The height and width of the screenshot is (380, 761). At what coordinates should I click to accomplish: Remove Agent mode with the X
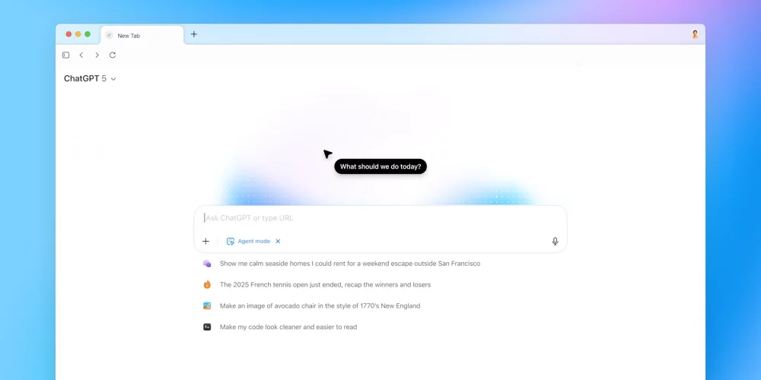click(278, 242)
